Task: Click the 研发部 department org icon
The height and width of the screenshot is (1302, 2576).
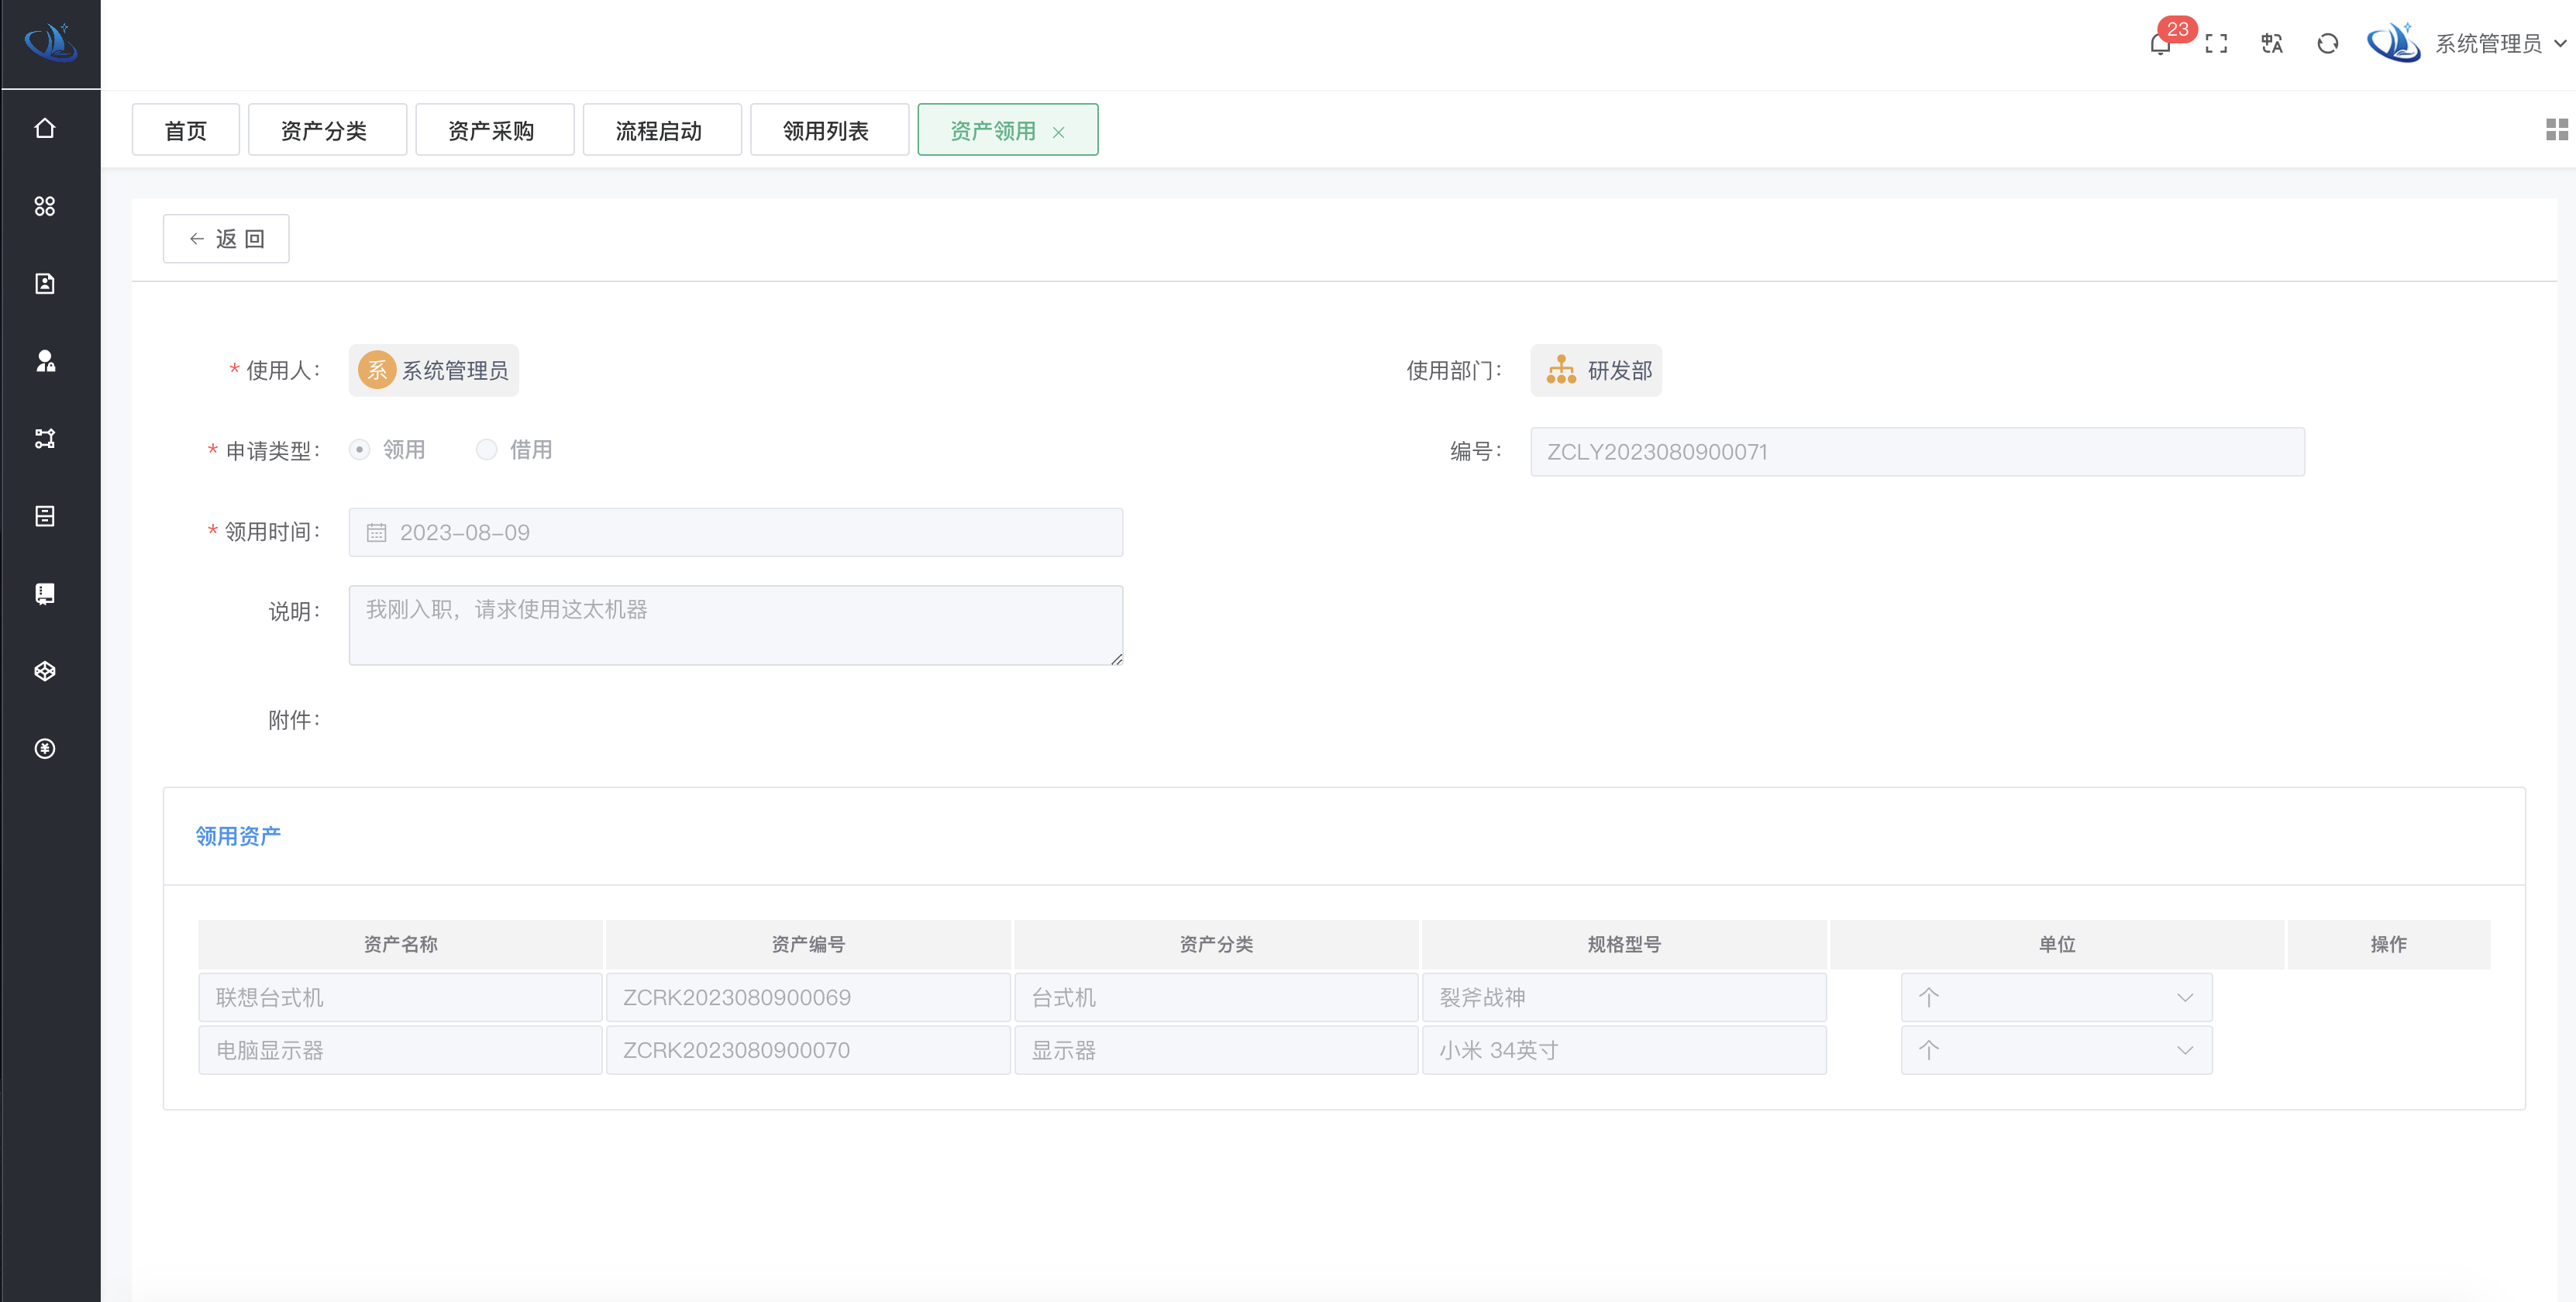Action: click(1561, 370)
